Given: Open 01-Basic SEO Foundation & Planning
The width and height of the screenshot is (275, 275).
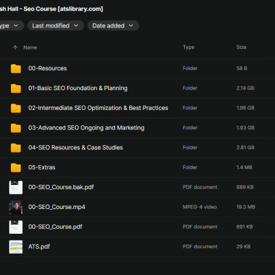Looking at the screenshot, I should point(78,88).
